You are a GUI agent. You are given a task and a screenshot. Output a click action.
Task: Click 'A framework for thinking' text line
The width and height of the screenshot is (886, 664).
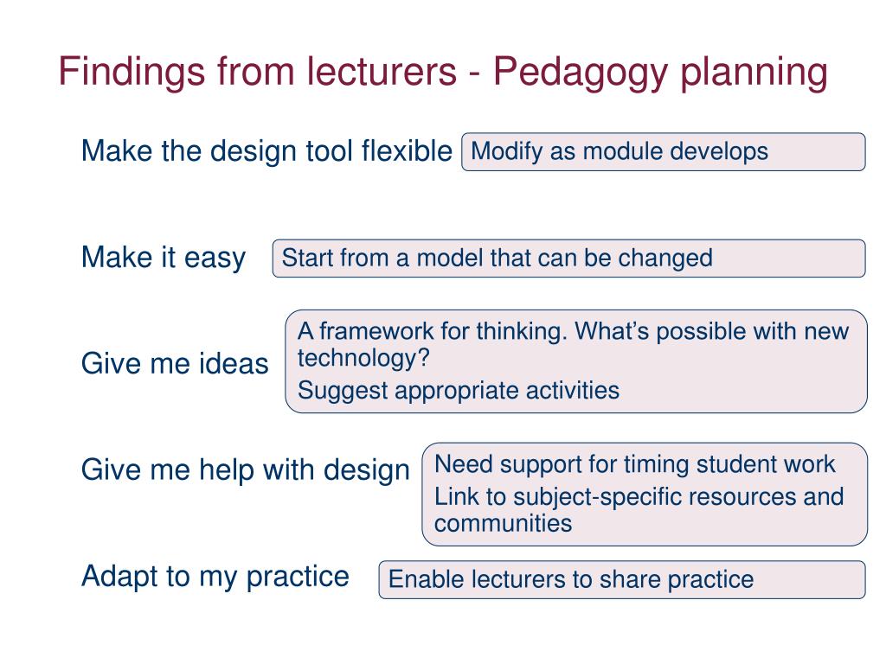click(x=433, y=331)
